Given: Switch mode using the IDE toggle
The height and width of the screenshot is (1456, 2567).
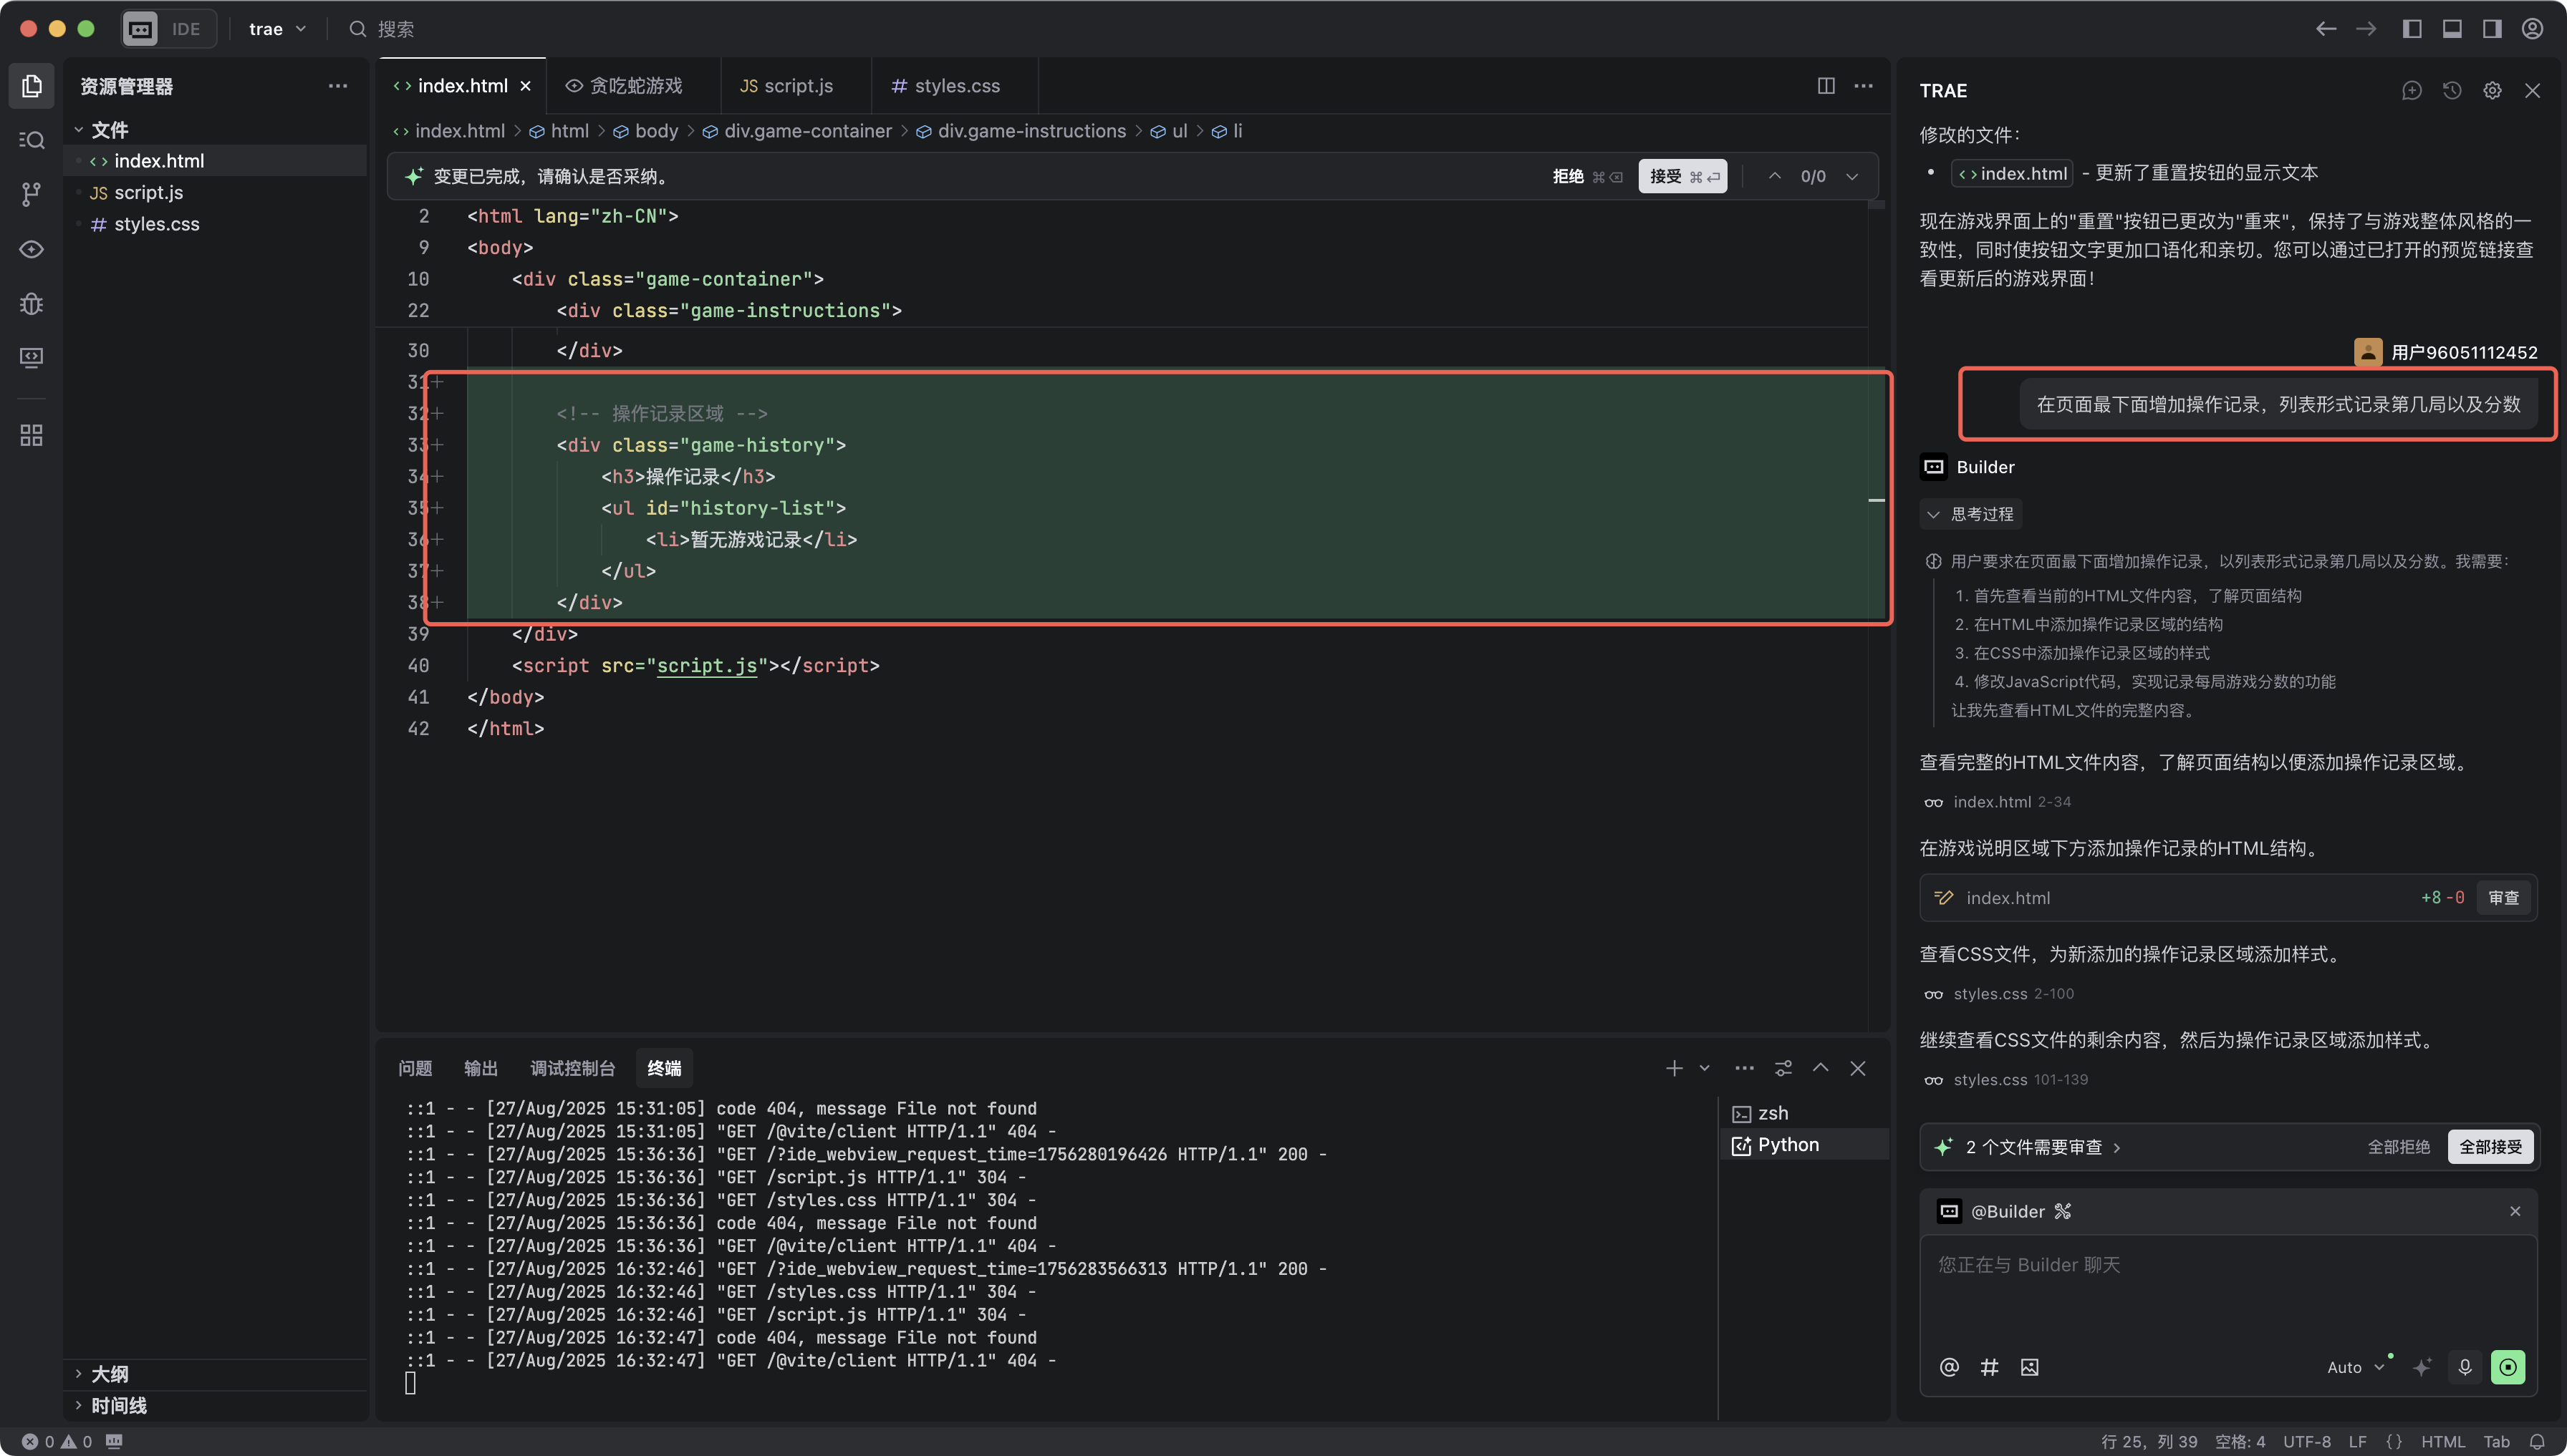Looking at the screenshot, I should point(168,29).
